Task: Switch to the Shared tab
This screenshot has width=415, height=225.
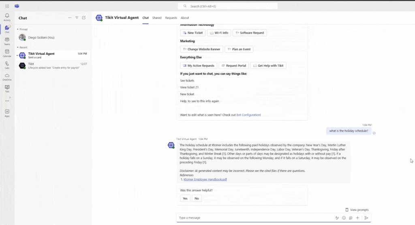Action: (x=157, y=18)
